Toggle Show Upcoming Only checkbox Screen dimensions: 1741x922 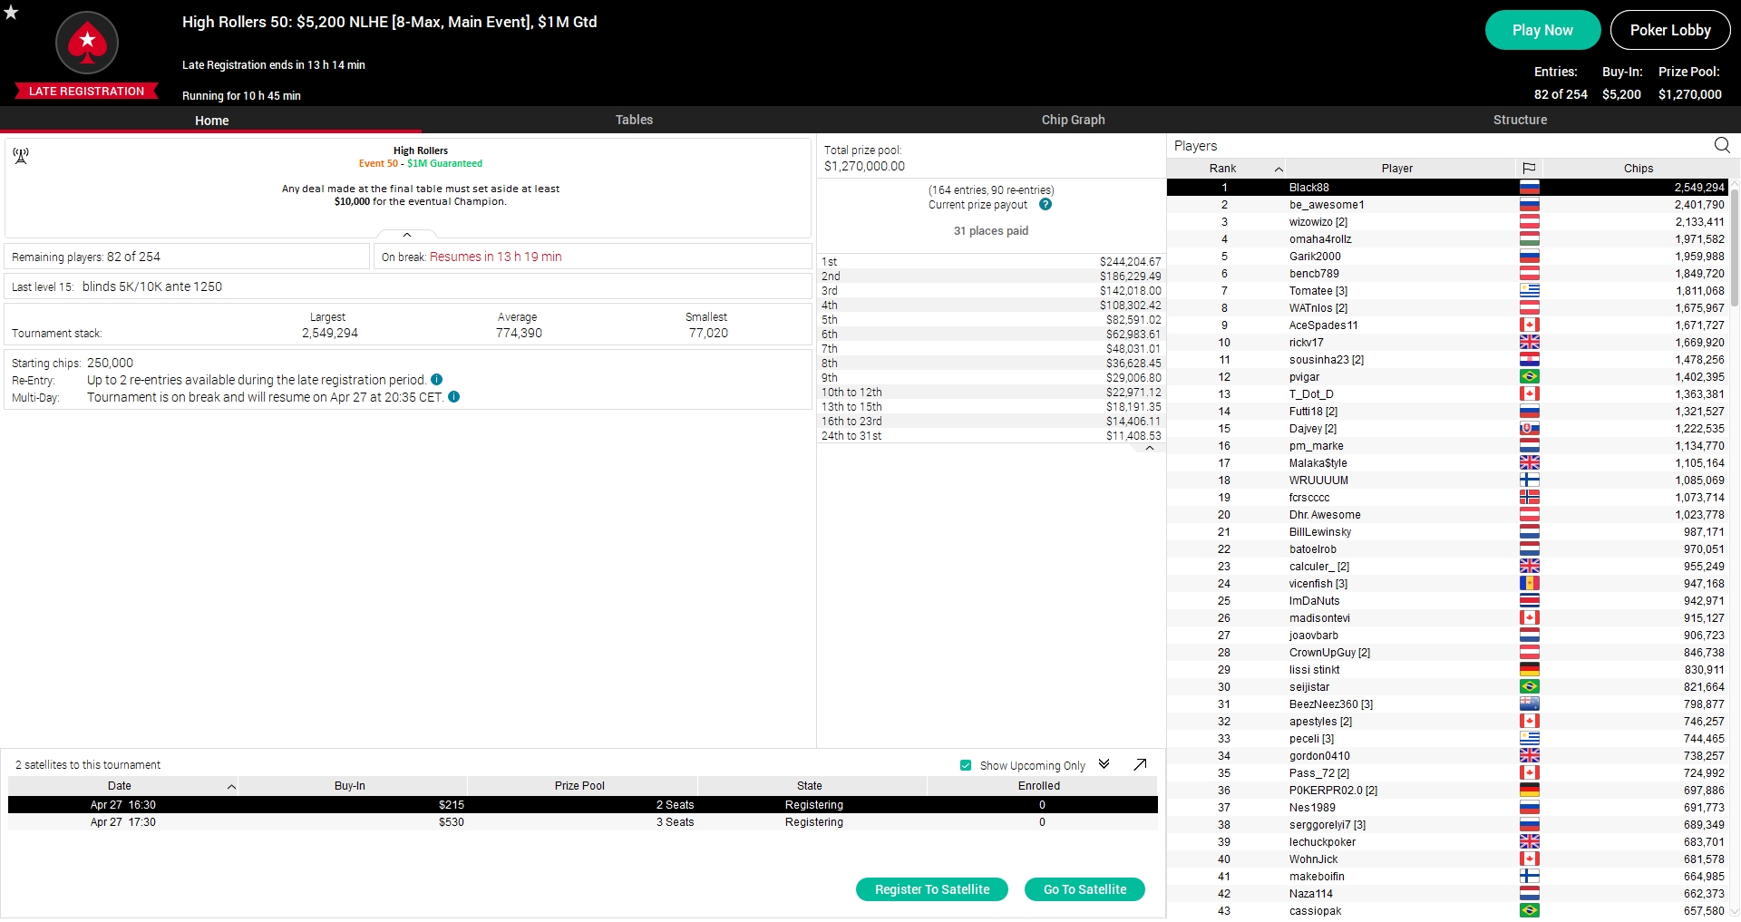pyautogui.click(x=966, y=766)
